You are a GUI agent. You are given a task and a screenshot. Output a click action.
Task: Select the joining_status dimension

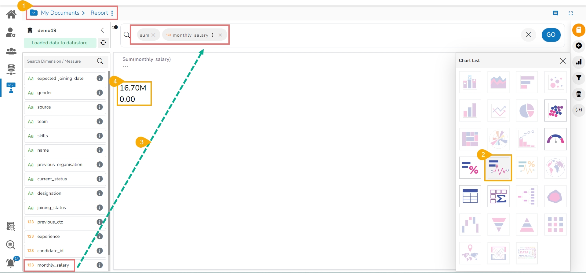(65, 208)
